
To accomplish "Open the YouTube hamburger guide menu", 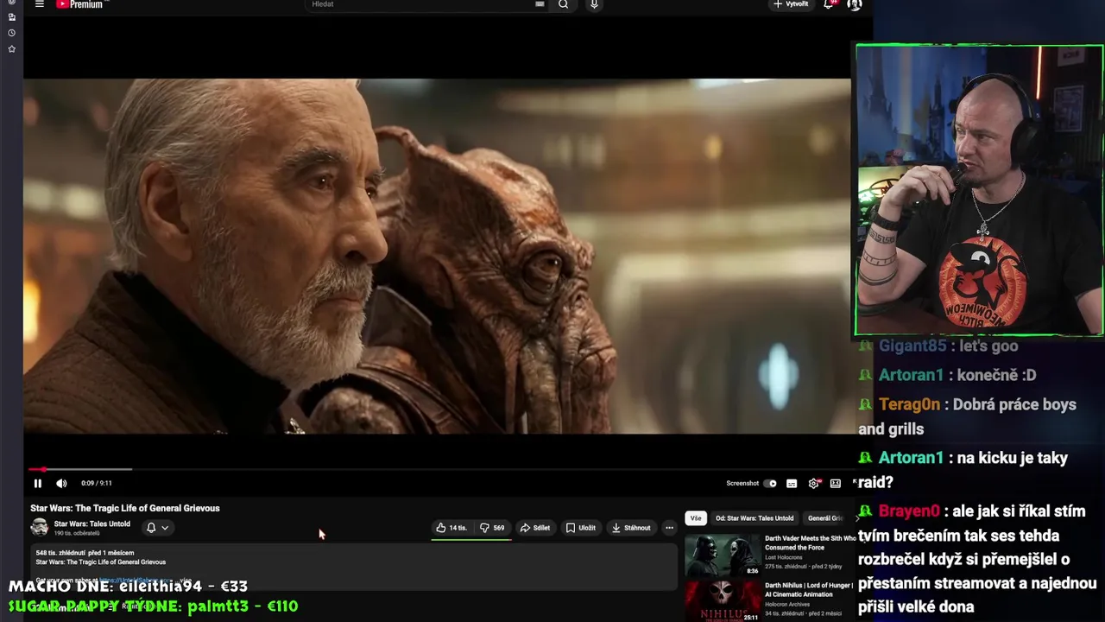I will 39,4.
